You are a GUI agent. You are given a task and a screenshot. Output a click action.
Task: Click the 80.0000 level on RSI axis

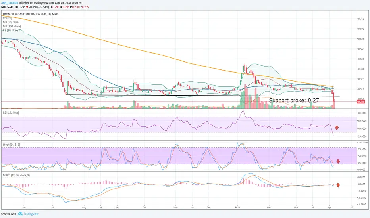click(x=362, y=113)
